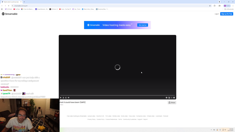Screen dimensions: 235x132
Task: Open Rotate video footer link
Action: 116,116
